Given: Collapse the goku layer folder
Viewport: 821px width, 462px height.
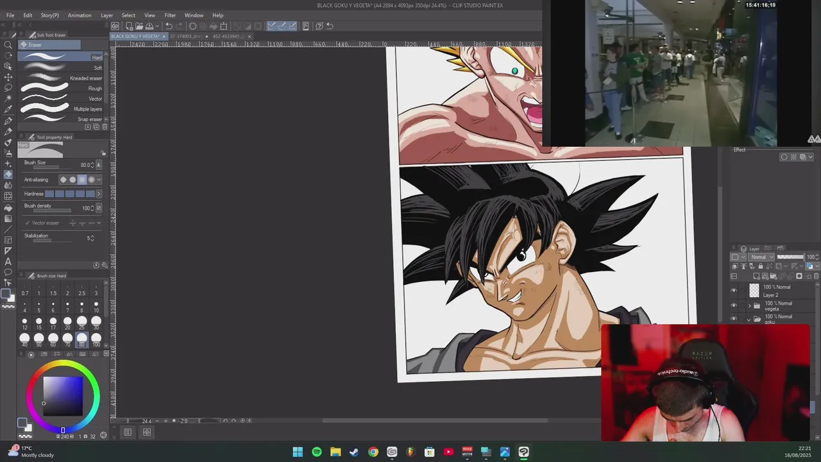Looking at the screenshot, I should click(749, 320).
